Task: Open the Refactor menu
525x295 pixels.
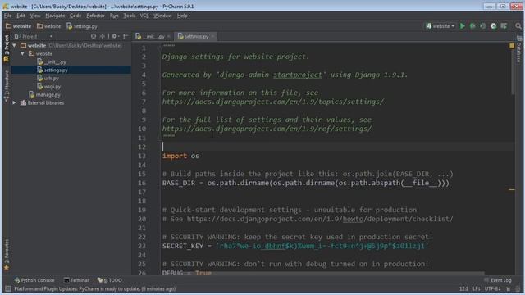Action: click(95, 16)
